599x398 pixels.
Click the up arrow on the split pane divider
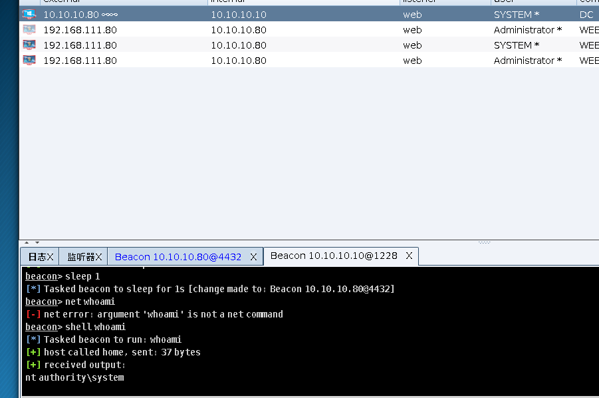click(27, 242)
